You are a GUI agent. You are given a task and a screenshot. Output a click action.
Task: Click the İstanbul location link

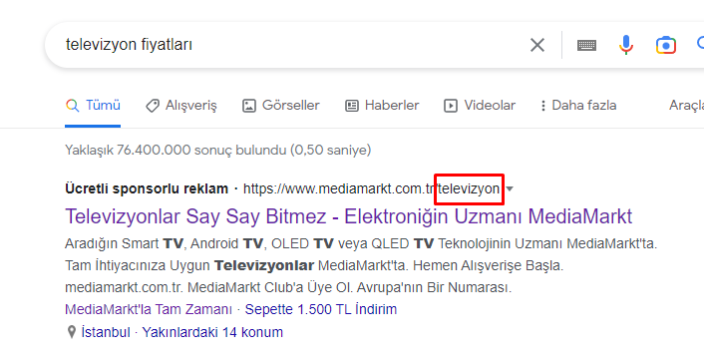pyautogui.click(x=106, y=332)
